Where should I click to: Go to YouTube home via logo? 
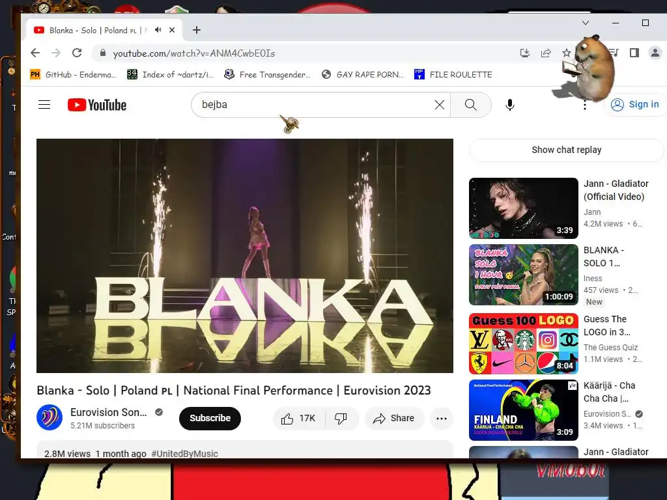pos(97,105)
